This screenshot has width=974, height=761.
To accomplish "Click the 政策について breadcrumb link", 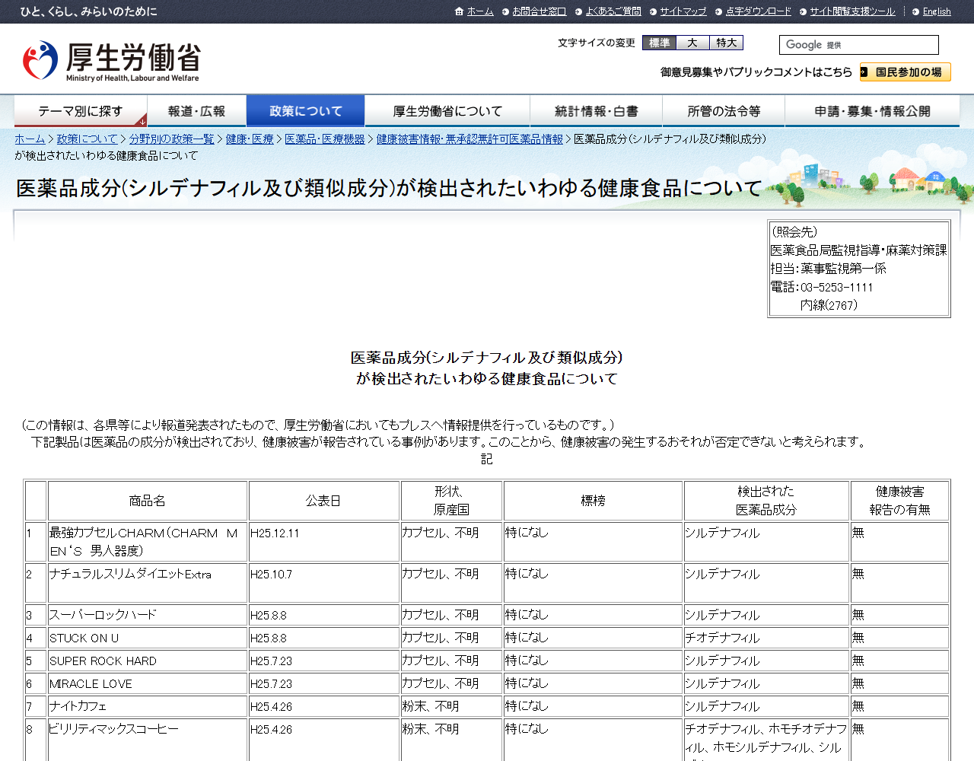I will (88, 139).
